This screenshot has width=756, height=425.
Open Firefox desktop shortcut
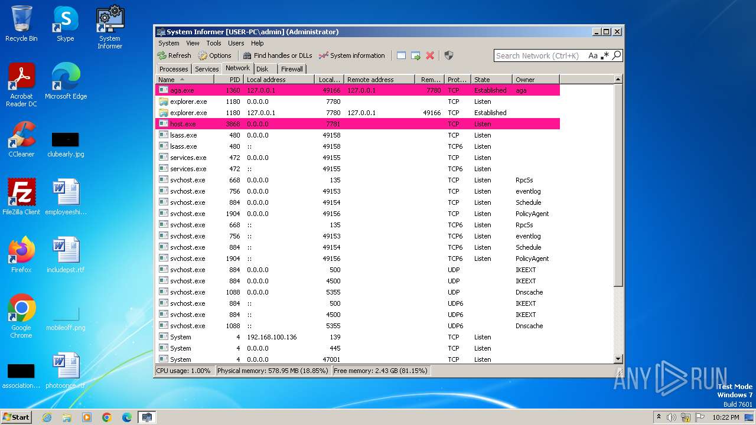21,255
